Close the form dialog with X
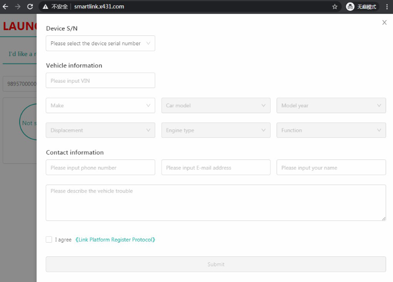Viewport: 393px width, 282px height. click(x=384, y=23)
